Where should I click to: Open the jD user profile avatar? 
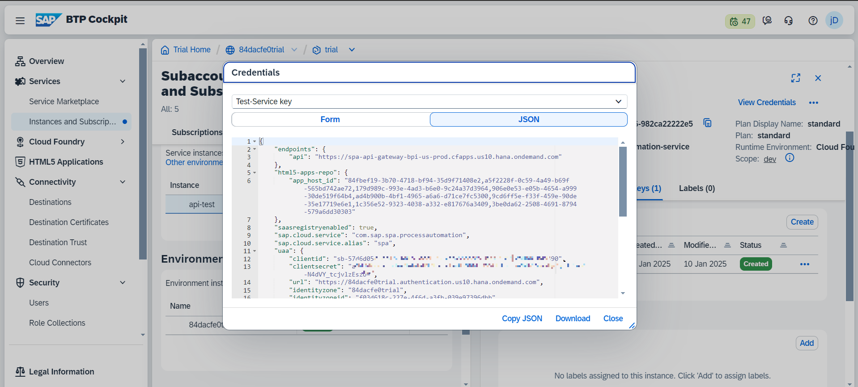click(x=834, y=21)
